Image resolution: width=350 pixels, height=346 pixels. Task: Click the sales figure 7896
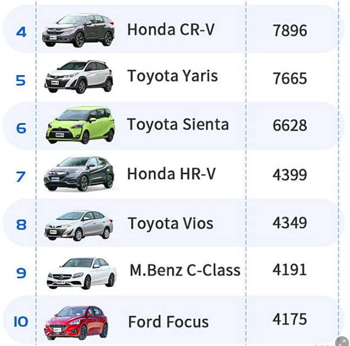pyautogui.click(x=290, y=31)
